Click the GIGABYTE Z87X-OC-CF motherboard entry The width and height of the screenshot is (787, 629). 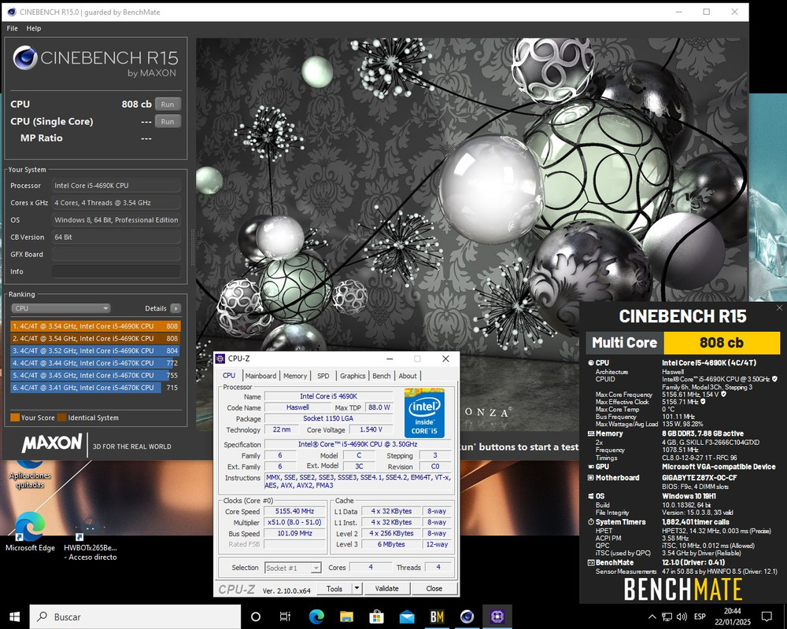(699, 478)
